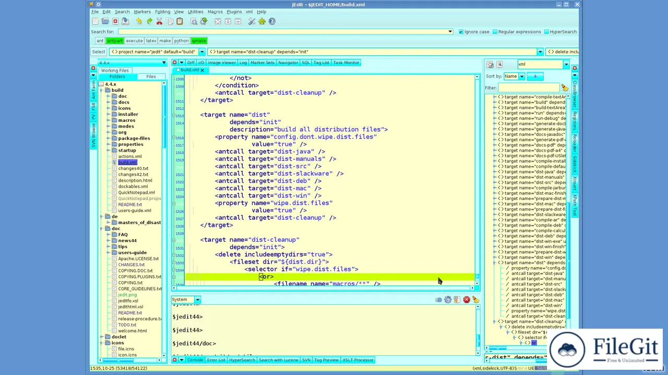Click the Sidekick filter clear broom icon
This screenshot has height=375, width=668.
564,87
